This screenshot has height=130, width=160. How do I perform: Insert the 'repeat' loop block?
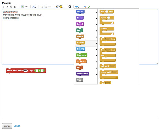pos(107,20)
